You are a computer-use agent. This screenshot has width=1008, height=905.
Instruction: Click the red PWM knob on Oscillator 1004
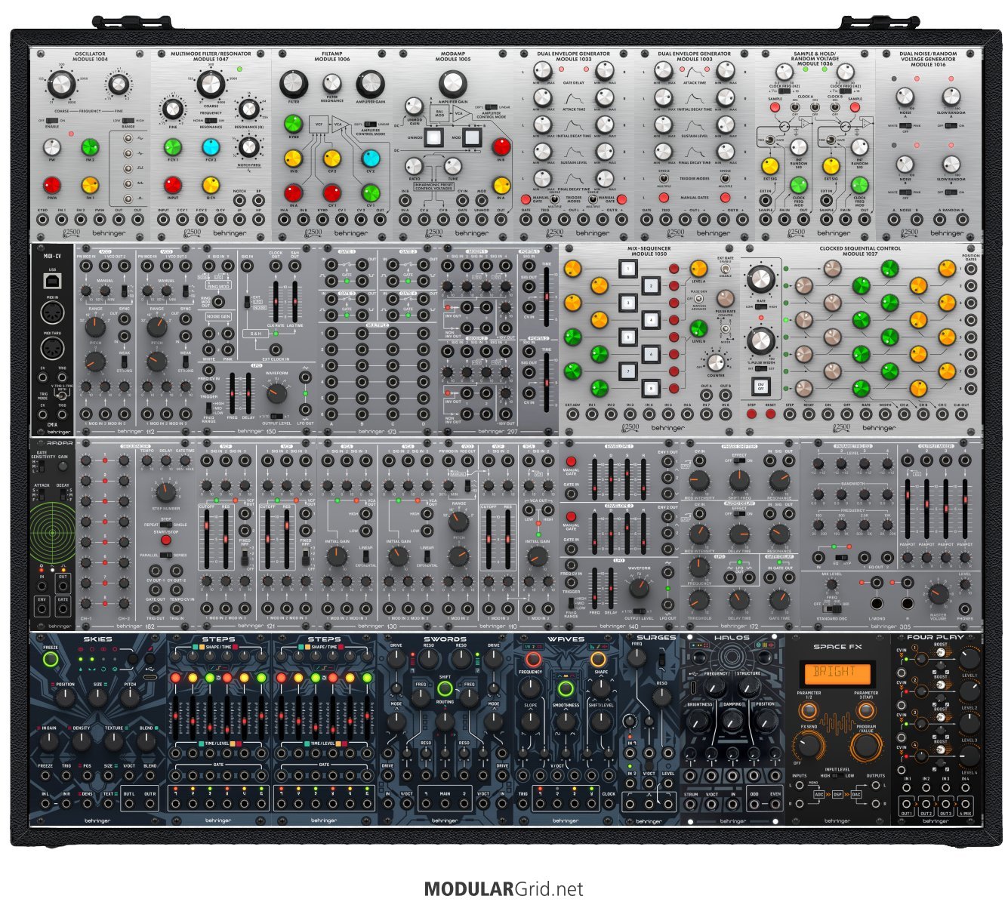tap(51, 185)
